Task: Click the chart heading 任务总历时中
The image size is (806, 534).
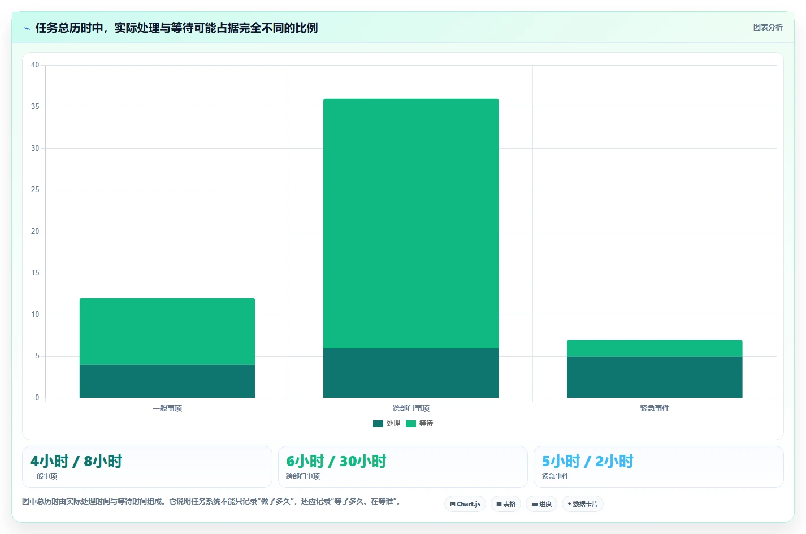Action: [x=176, y=28]
